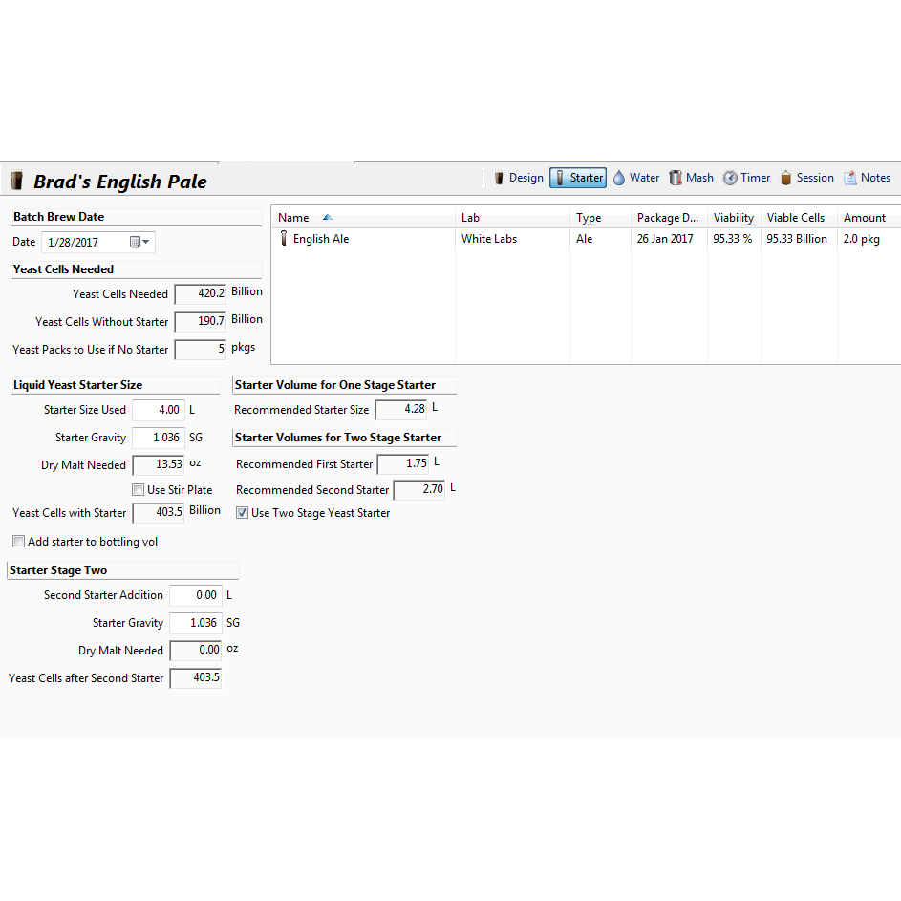Click the English Ale yeast vial icon

pos(284,239)
